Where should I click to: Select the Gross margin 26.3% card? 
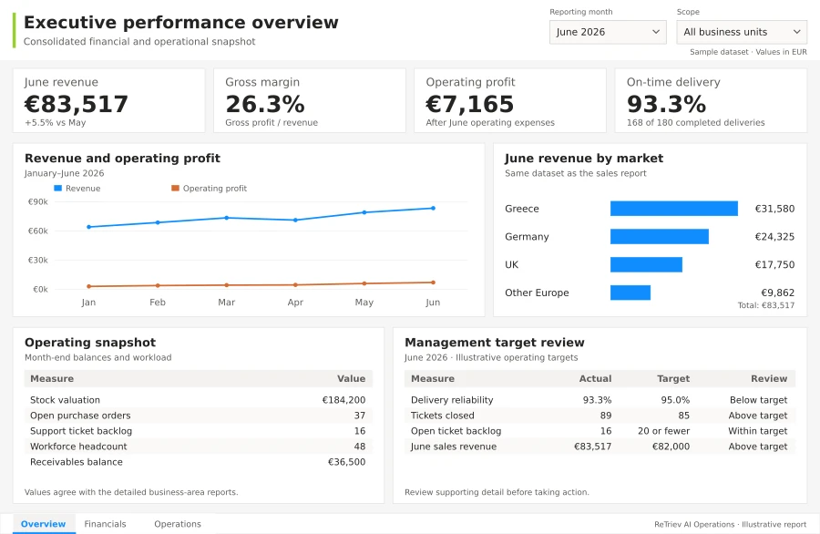coord(310,100)
